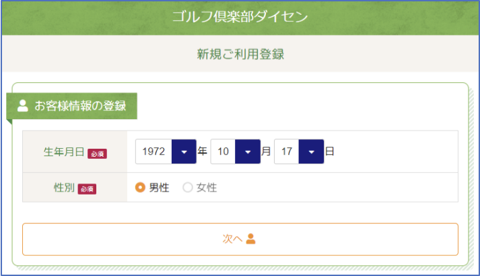480x276 pixels.
Task: Click the 女性 label text
Action: pos(206,188)
